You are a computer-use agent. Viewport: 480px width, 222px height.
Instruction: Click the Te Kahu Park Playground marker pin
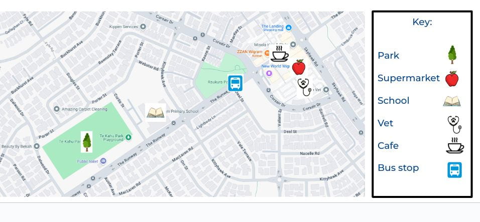(129, 137)
